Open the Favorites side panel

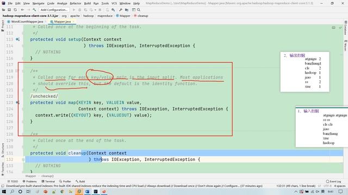tap(3, 168)
